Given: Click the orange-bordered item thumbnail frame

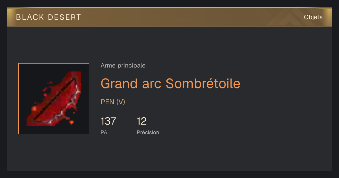Looking at the screenshot, I should (54, 99).
